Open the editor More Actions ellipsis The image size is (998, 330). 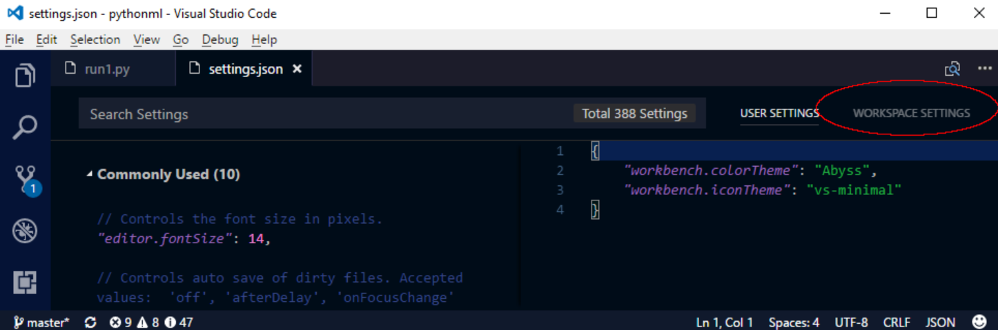(985, 69)
